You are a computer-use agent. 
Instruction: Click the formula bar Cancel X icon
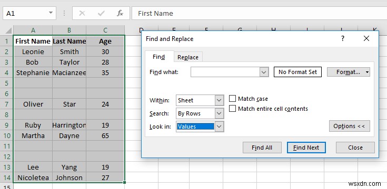pos(82,13)
